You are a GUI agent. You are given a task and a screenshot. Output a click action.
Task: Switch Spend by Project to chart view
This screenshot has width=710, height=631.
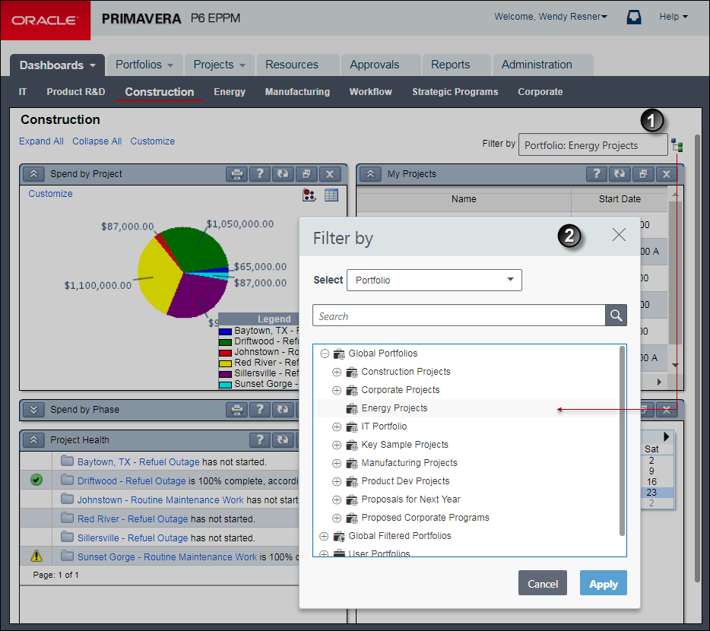pyautogui.click(x=309, y=195)
